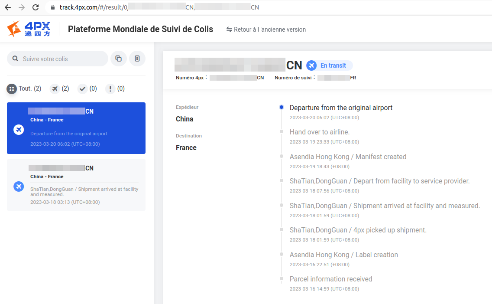Click the copy tracking numbers icon
The height and width of the screenshot is (304, 492).
coord(119,59)
